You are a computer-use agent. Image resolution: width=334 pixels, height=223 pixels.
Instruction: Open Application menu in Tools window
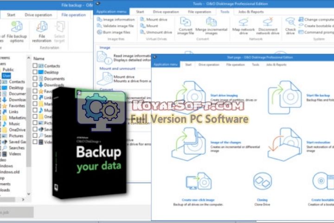tap(111, 12)
